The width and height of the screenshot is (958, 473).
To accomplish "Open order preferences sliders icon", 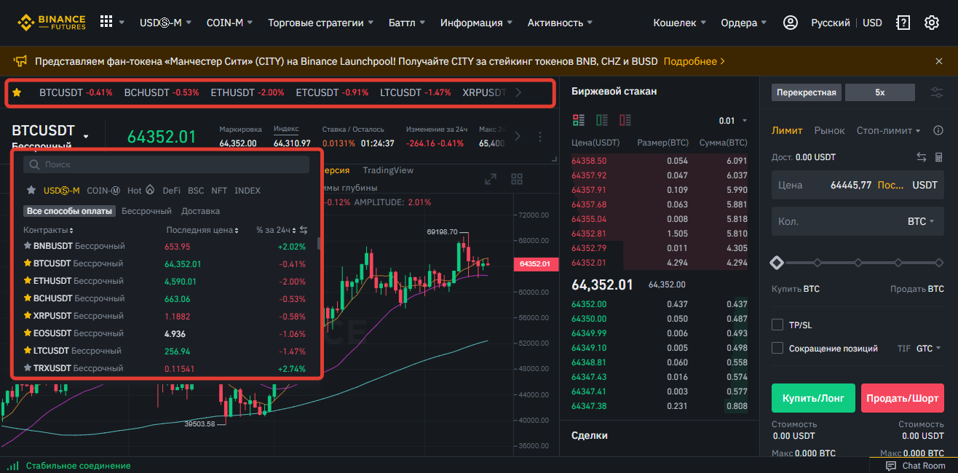I will coord(937,92).
